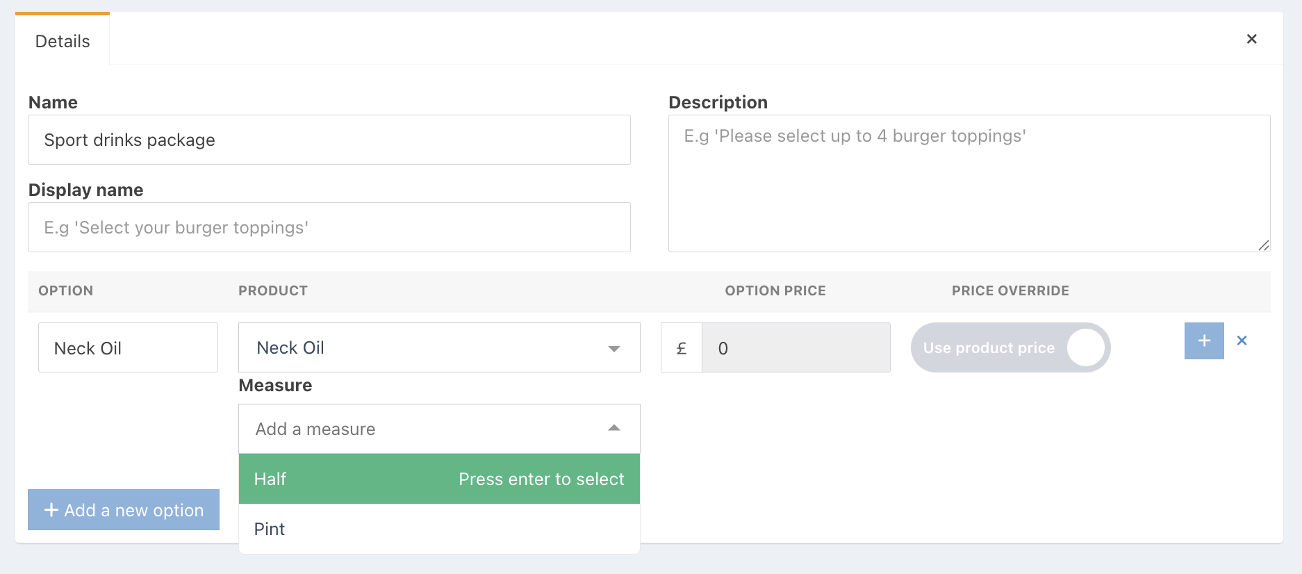Viewport: 1302px width, 574px height.
Task: Click the Name input field
Action: coord(329,140)
